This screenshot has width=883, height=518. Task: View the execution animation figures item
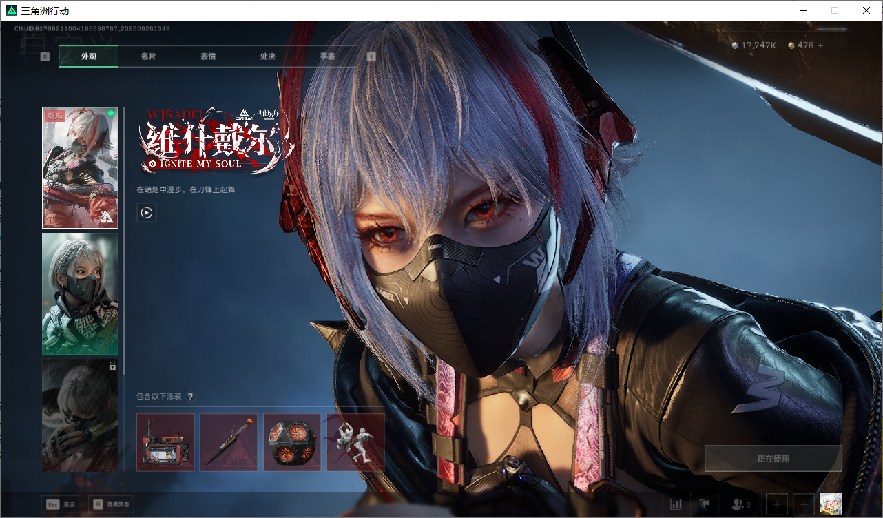(x=355, y=442)
